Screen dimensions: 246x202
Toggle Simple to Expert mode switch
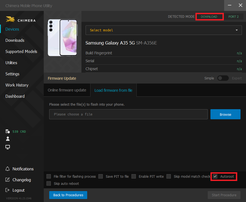tap(223, 78)
